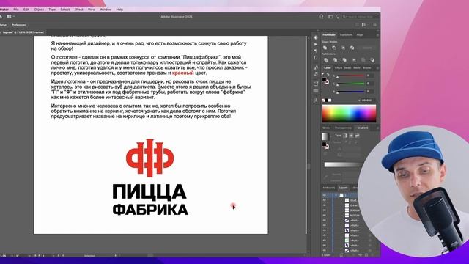
Task: Select the Layers tab
Action: (x=344, y=188)
